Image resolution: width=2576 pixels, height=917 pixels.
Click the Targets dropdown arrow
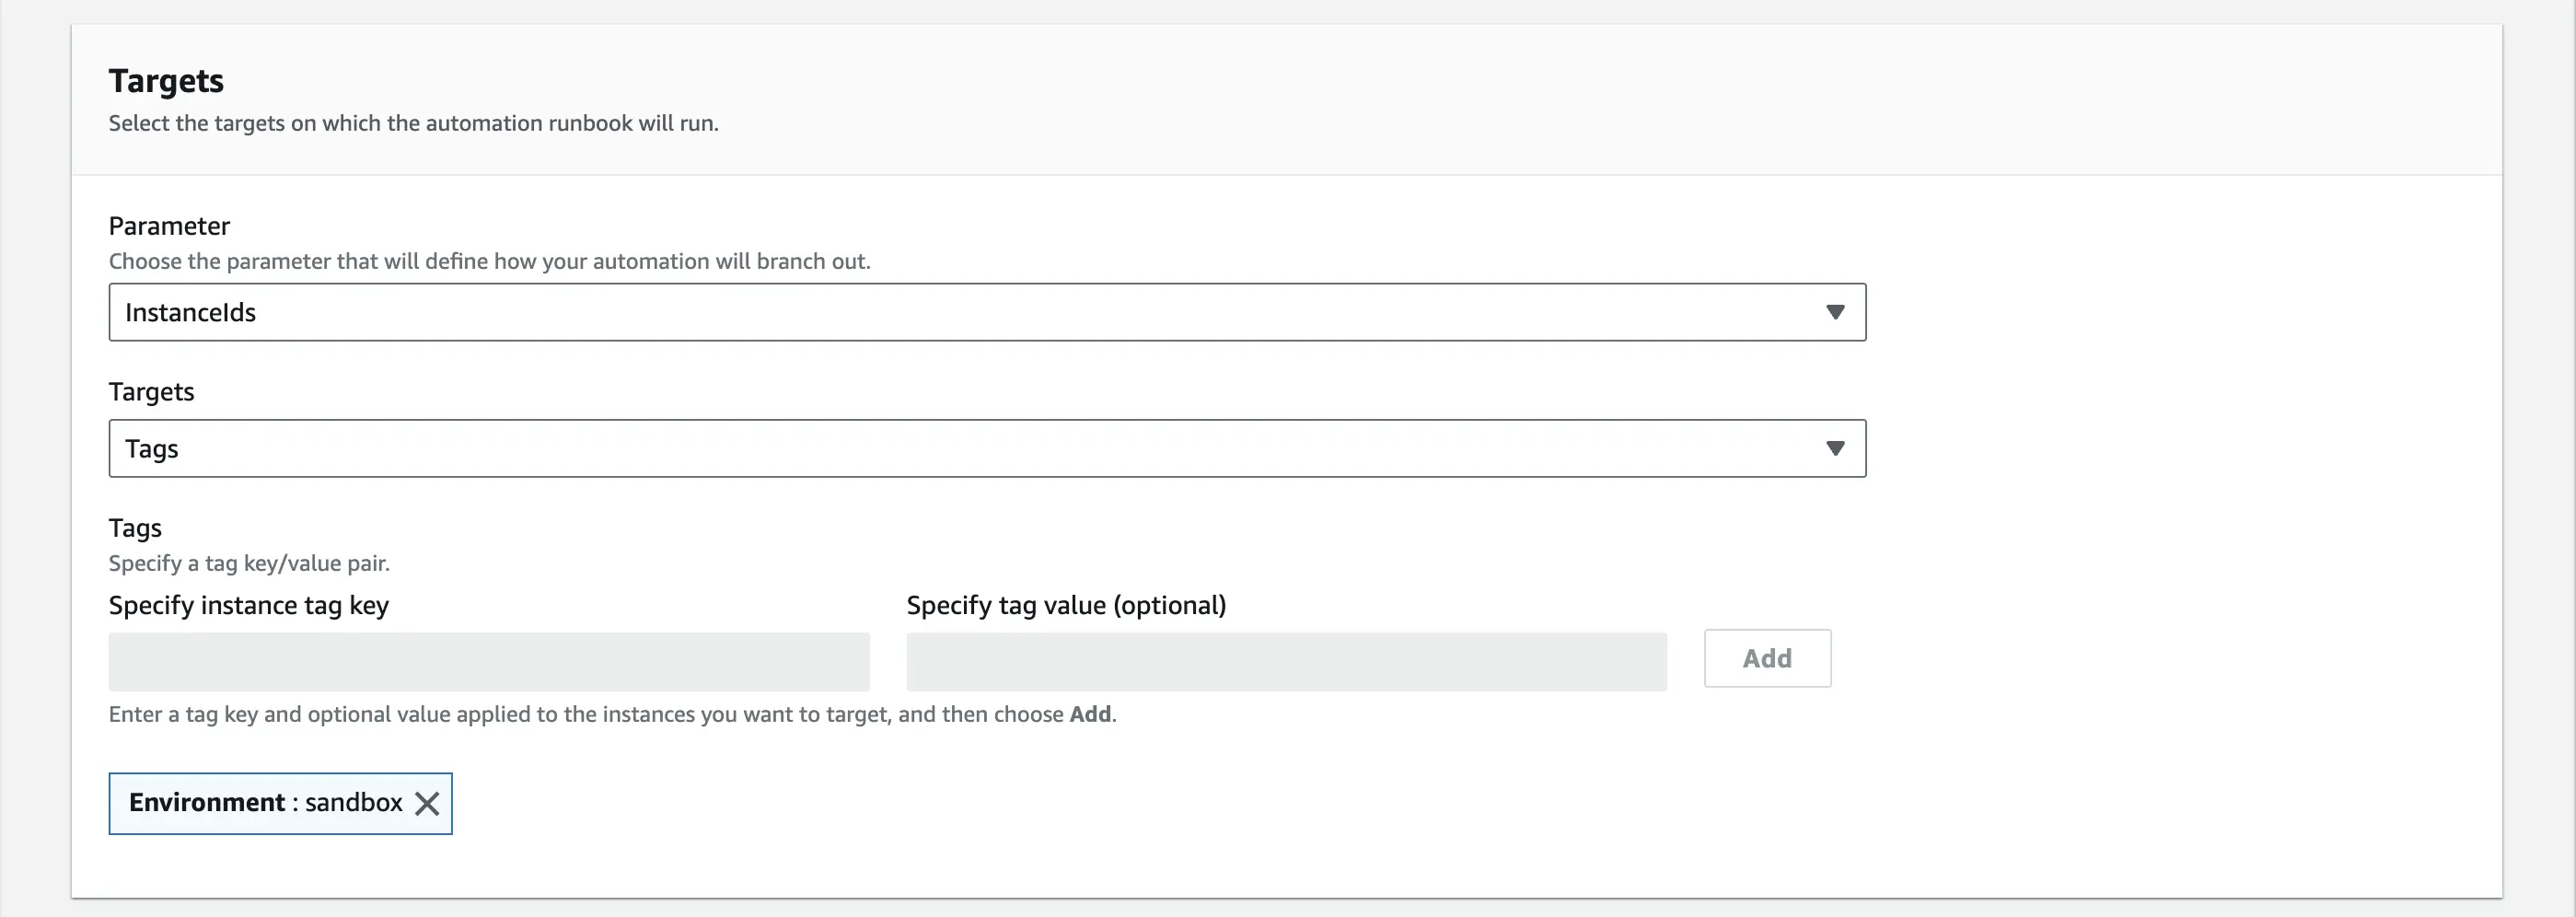click(x=1836, y=448)
